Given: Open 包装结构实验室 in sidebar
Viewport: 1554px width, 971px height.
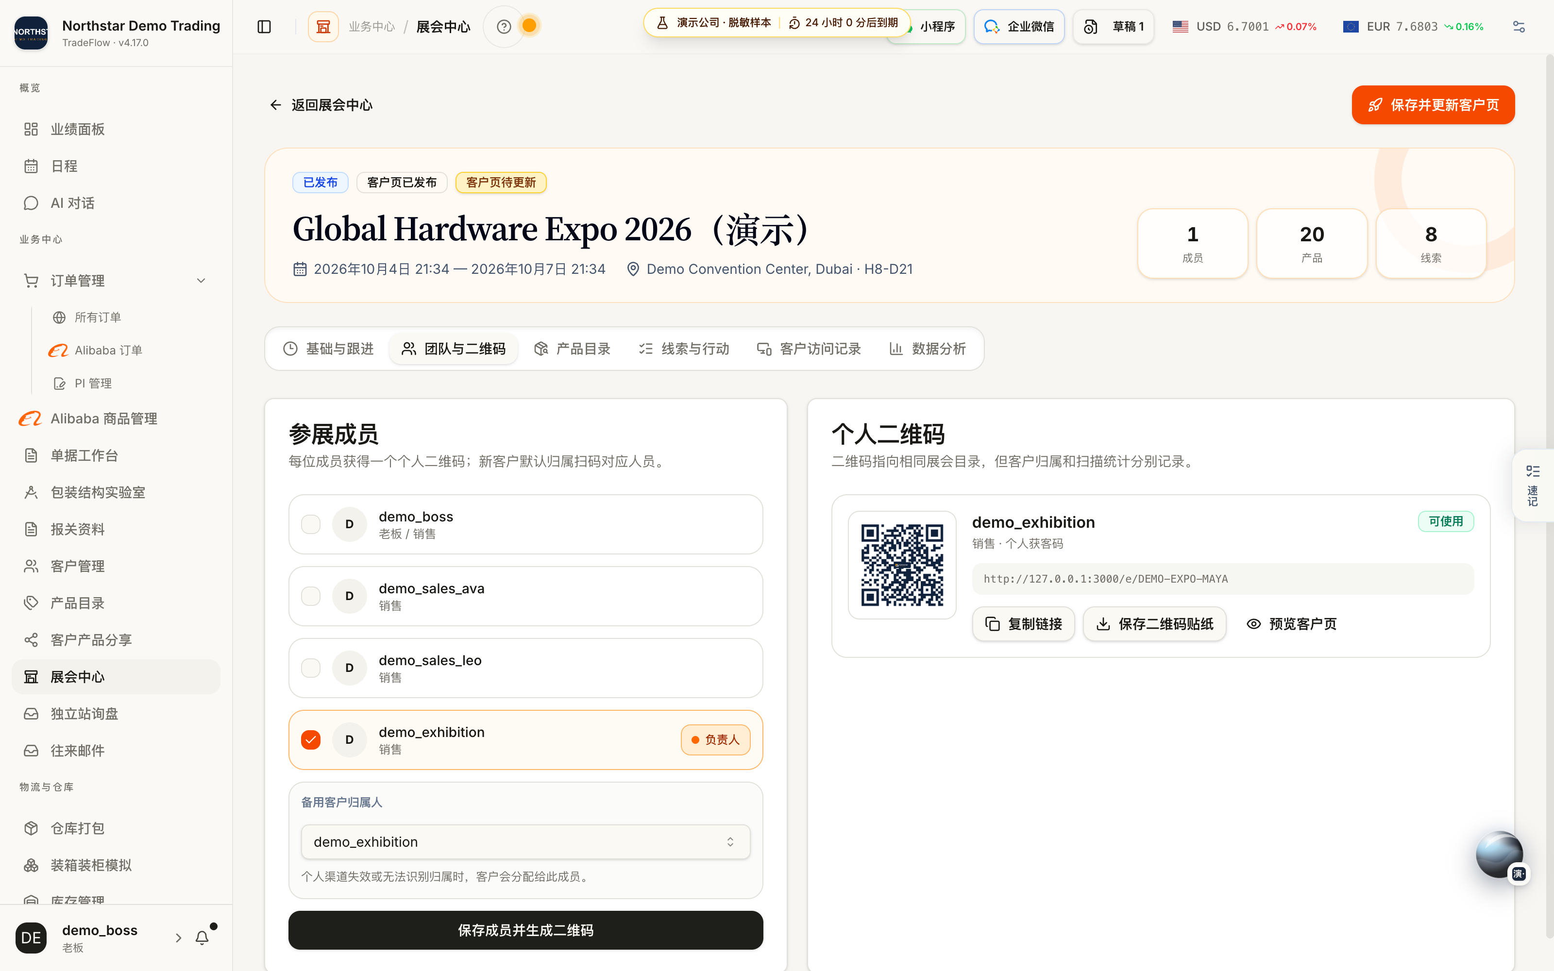Looking at the screenshot, I should click(116, 493).
